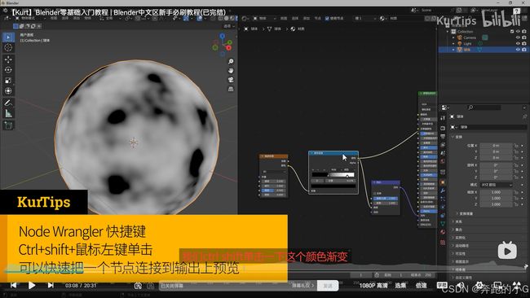Select the Select Box tool
The width and height of the screenshot is (530, 298).
(8, 37)
